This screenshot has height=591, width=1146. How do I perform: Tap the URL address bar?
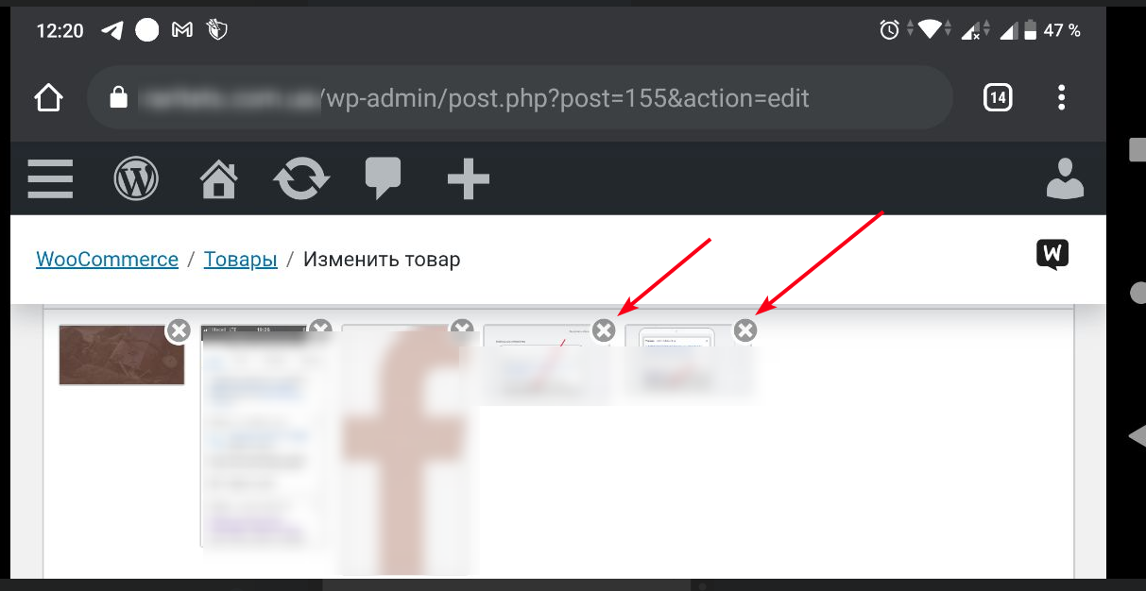[x=520, y=97]
